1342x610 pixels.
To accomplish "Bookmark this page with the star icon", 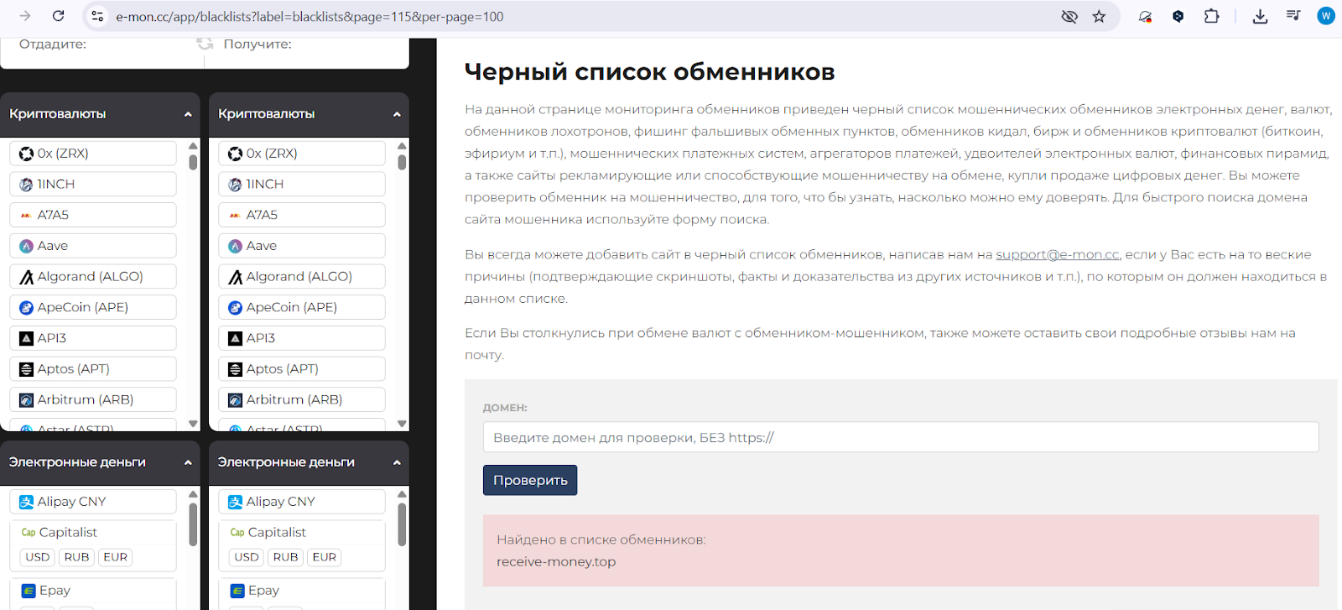I will coord(1099,16).
